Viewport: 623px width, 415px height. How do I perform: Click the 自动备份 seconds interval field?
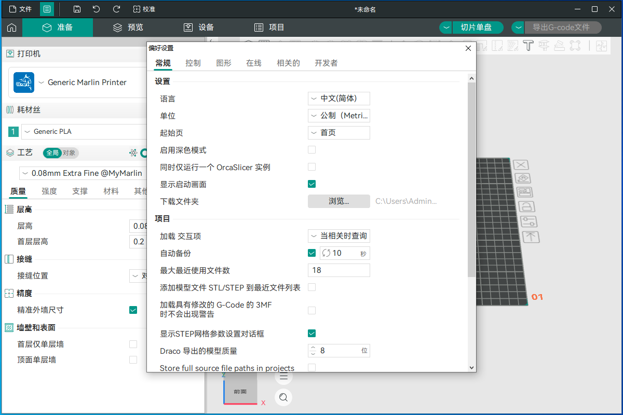coord(345,253)
